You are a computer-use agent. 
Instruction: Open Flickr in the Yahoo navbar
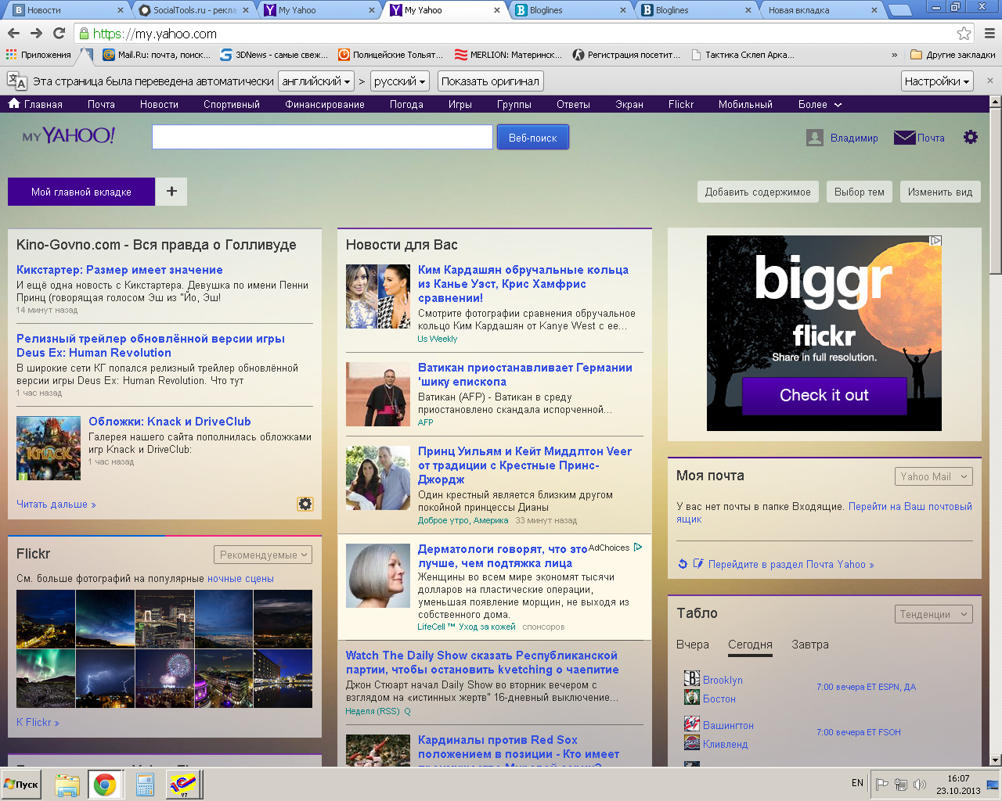(x=680, y=104)
